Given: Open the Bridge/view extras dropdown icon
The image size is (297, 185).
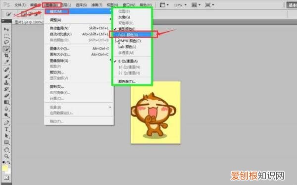Looking at the screenshot, I should 164,5.
